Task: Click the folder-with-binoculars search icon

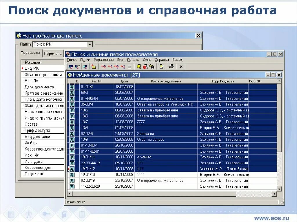Action: coord(152,66)
